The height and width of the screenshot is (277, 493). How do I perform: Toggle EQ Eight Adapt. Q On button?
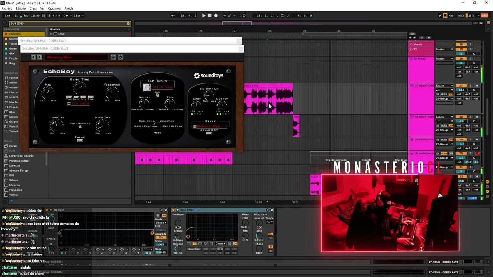coord(161,237)
